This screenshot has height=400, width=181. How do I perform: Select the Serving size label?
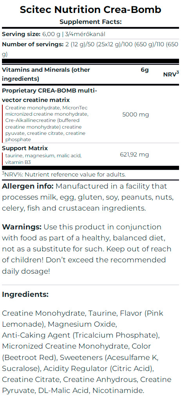point(21,34)
